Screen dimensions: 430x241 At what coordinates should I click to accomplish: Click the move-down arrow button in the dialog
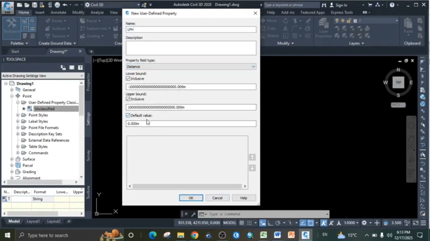point(252,168)
